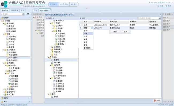
Task: Click _btn_save_demo cell in row 1
Action: [x=101, y=25]
